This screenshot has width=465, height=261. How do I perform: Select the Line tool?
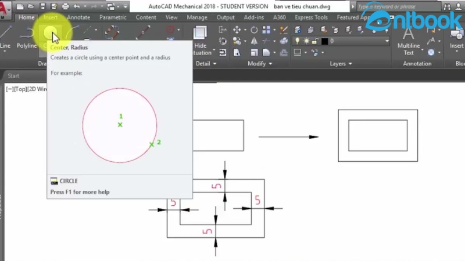5,37
